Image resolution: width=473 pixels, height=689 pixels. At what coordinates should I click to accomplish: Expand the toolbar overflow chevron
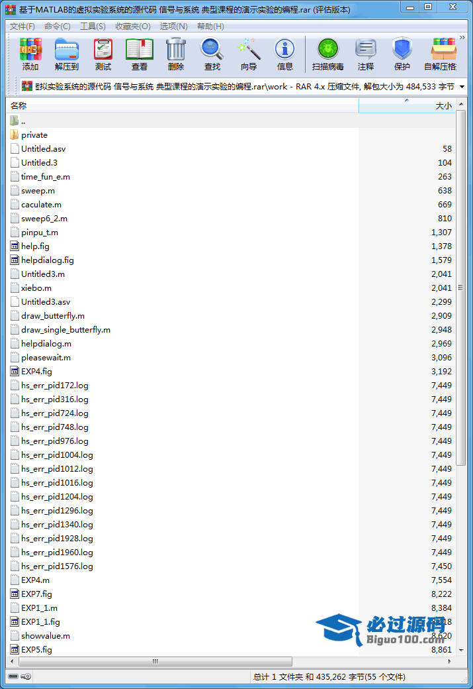tap(462, 38)
